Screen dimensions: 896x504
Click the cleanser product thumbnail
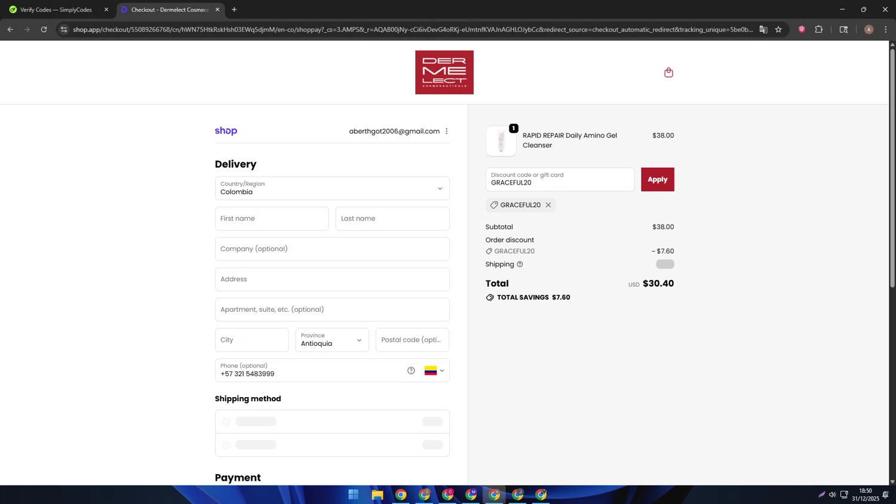(x=501, y=141)
